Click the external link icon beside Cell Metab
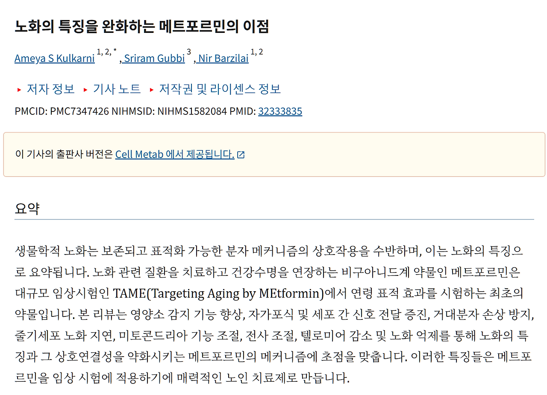The width and height of the screenshot is (547, 395). tap(241, 154)
